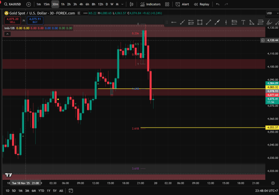Open indicator templates grid icon
Screen dimensions: 279x195
coord(167,4)
